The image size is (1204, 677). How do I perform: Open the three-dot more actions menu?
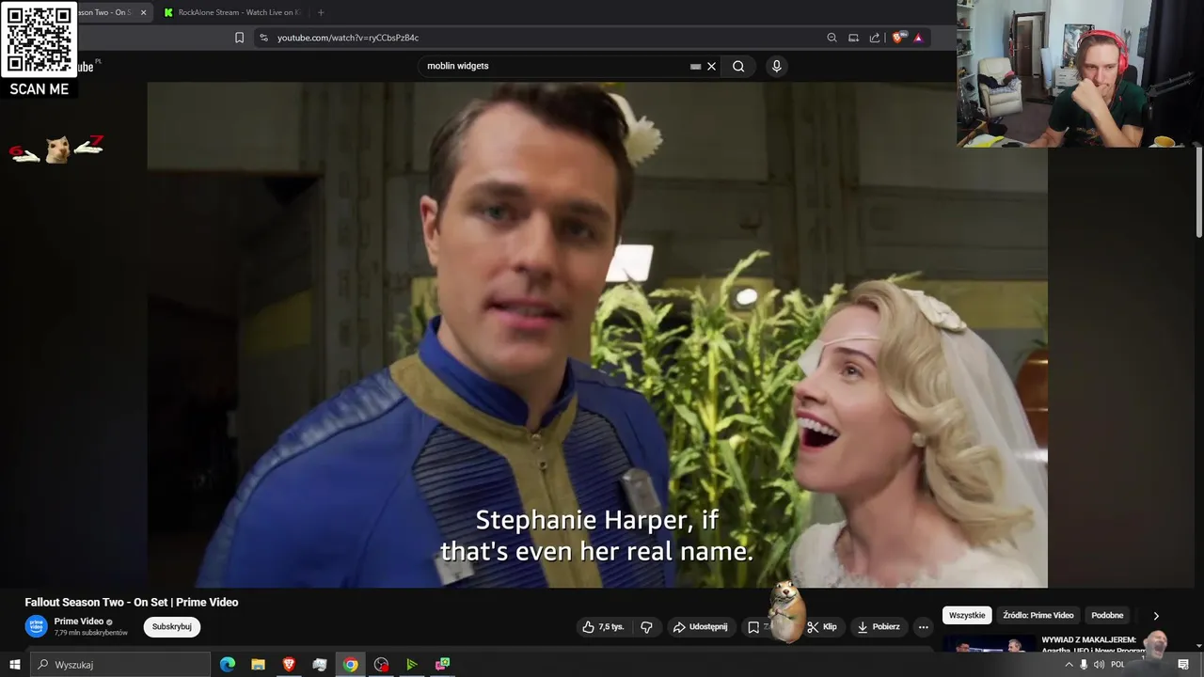click(x=923, y=627)
